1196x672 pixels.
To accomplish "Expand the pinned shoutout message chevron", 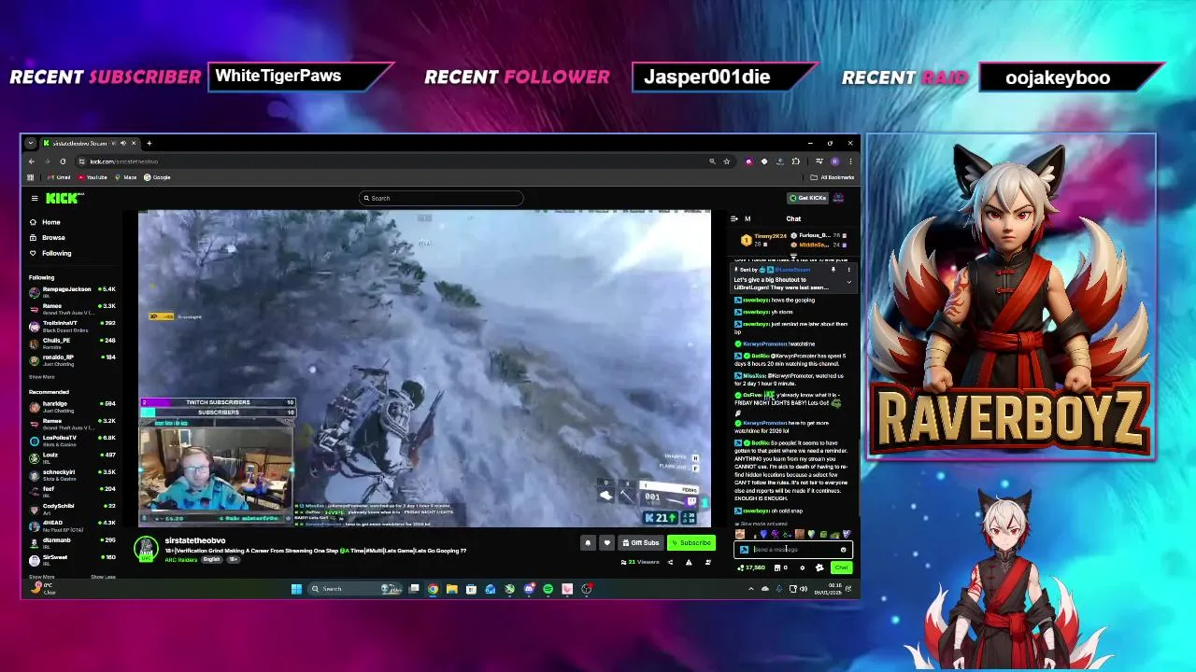I will [x=849, y=282].
